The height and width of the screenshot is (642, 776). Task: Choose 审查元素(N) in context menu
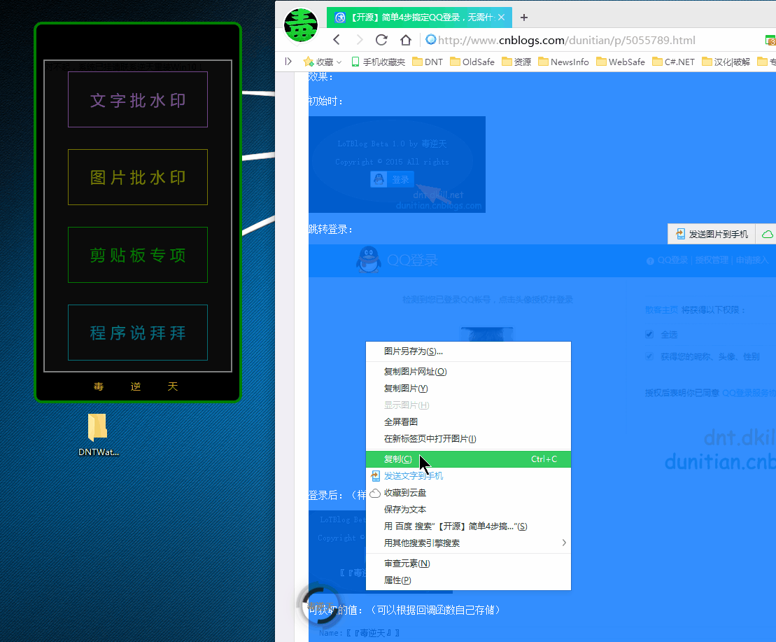click(468, 564)
